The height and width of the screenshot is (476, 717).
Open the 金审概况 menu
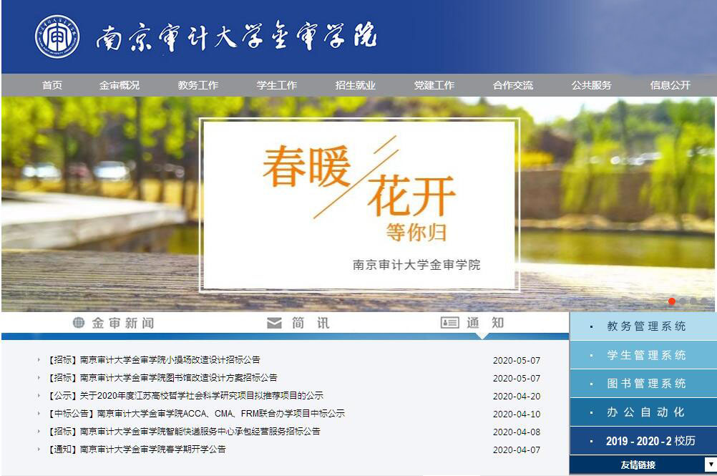119,85
